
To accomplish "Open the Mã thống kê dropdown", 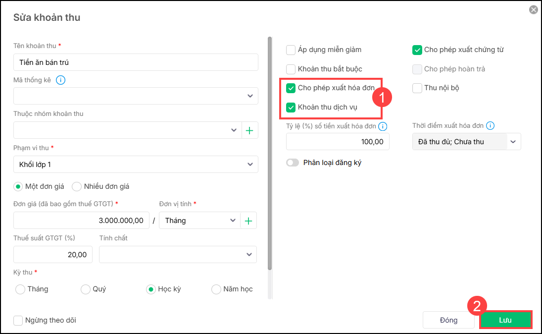I will pos(250,96).
